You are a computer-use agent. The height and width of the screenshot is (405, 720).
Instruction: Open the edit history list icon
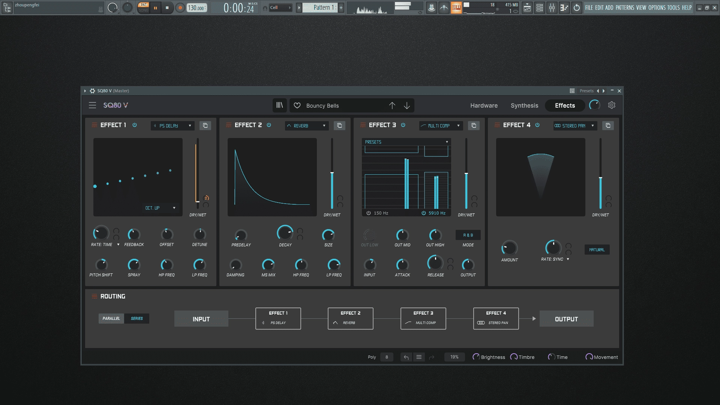coord(419,357)
